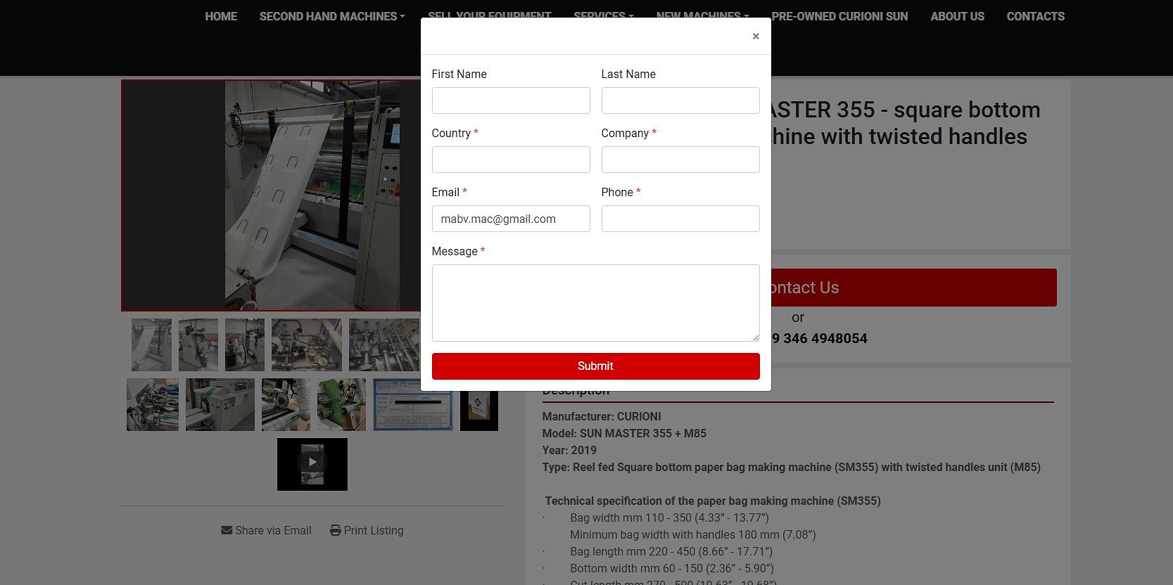Open the Home menu item
Viewport: 1173px width, 585px height.
[x=221, y=16]
